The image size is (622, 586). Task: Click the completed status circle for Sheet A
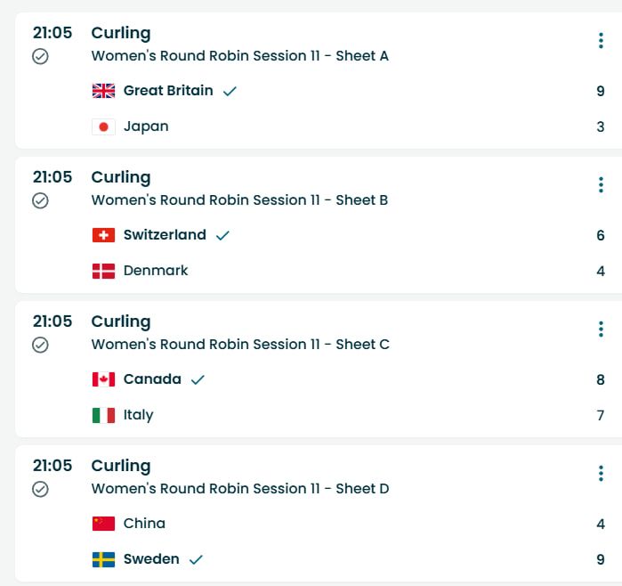point(40,56)
